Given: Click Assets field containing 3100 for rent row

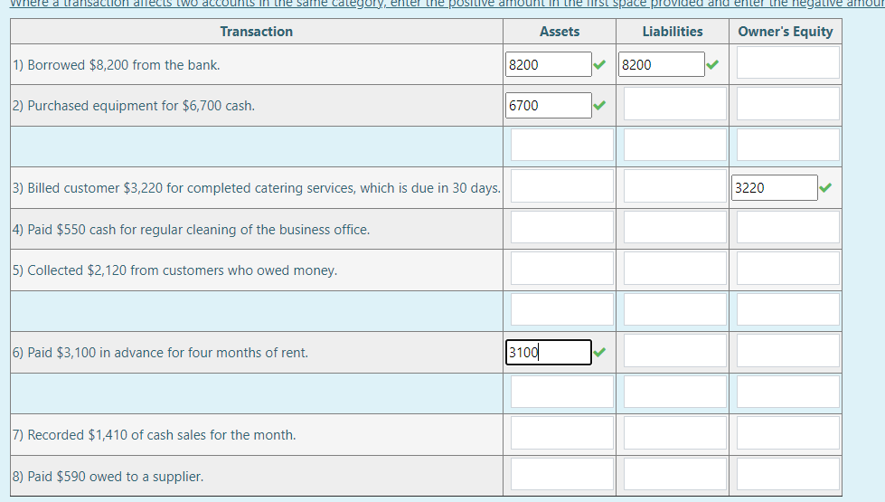Looking at the screenshot, I should pos(548,353).
